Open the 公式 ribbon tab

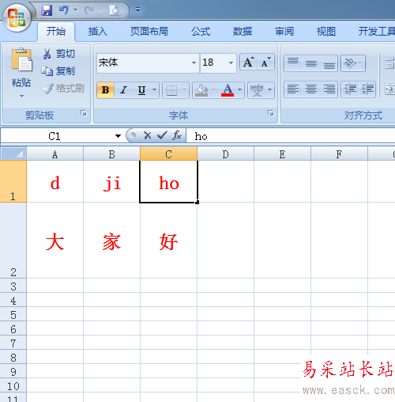coord(201,32)
